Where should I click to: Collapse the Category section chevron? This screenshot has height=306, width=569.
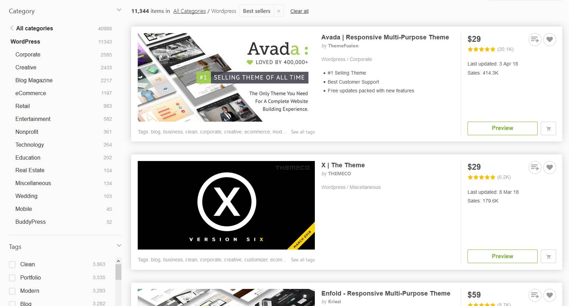tap(119, 10)
